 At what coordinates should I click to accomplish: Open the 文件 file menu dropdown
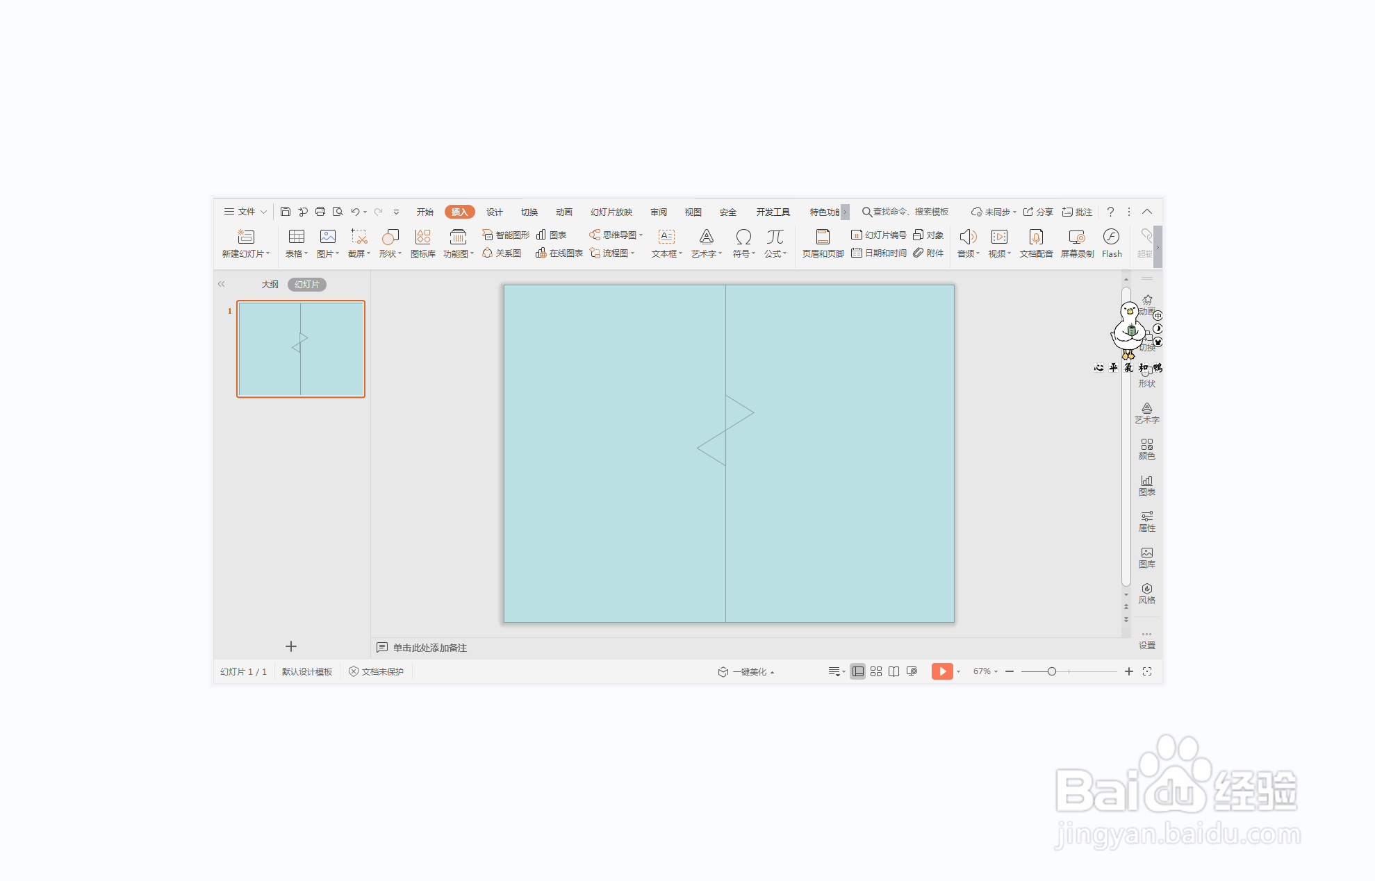pyautogui.click(x=245, y=212)
